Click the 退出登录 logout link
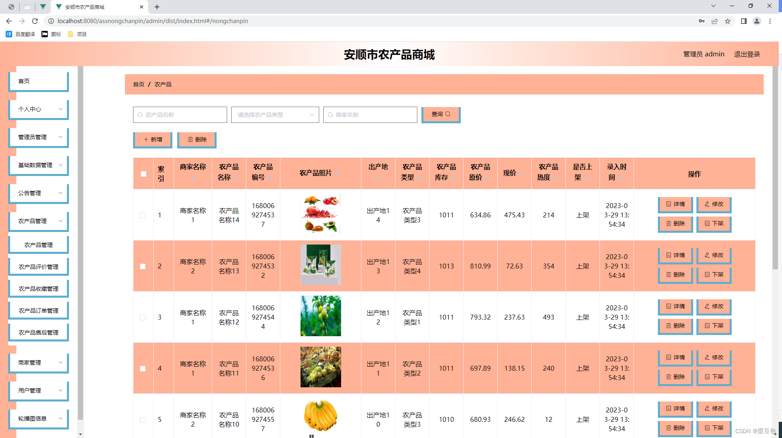 [x=747, y=54]
